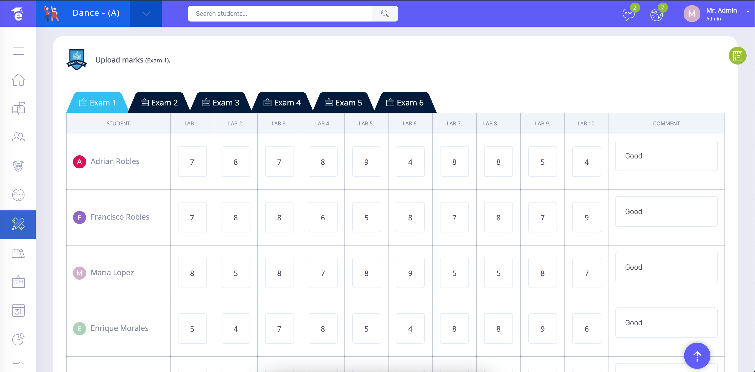Screen dimensions: 755x372
Task: Click Adrian Robles avatar badge A
Action: point(80,162)
